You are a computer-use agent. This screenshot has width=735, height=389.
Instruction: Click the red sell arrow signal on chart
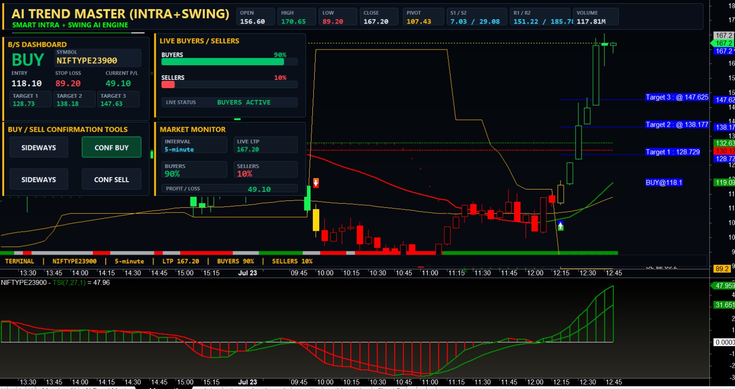[x=316, y=183]
